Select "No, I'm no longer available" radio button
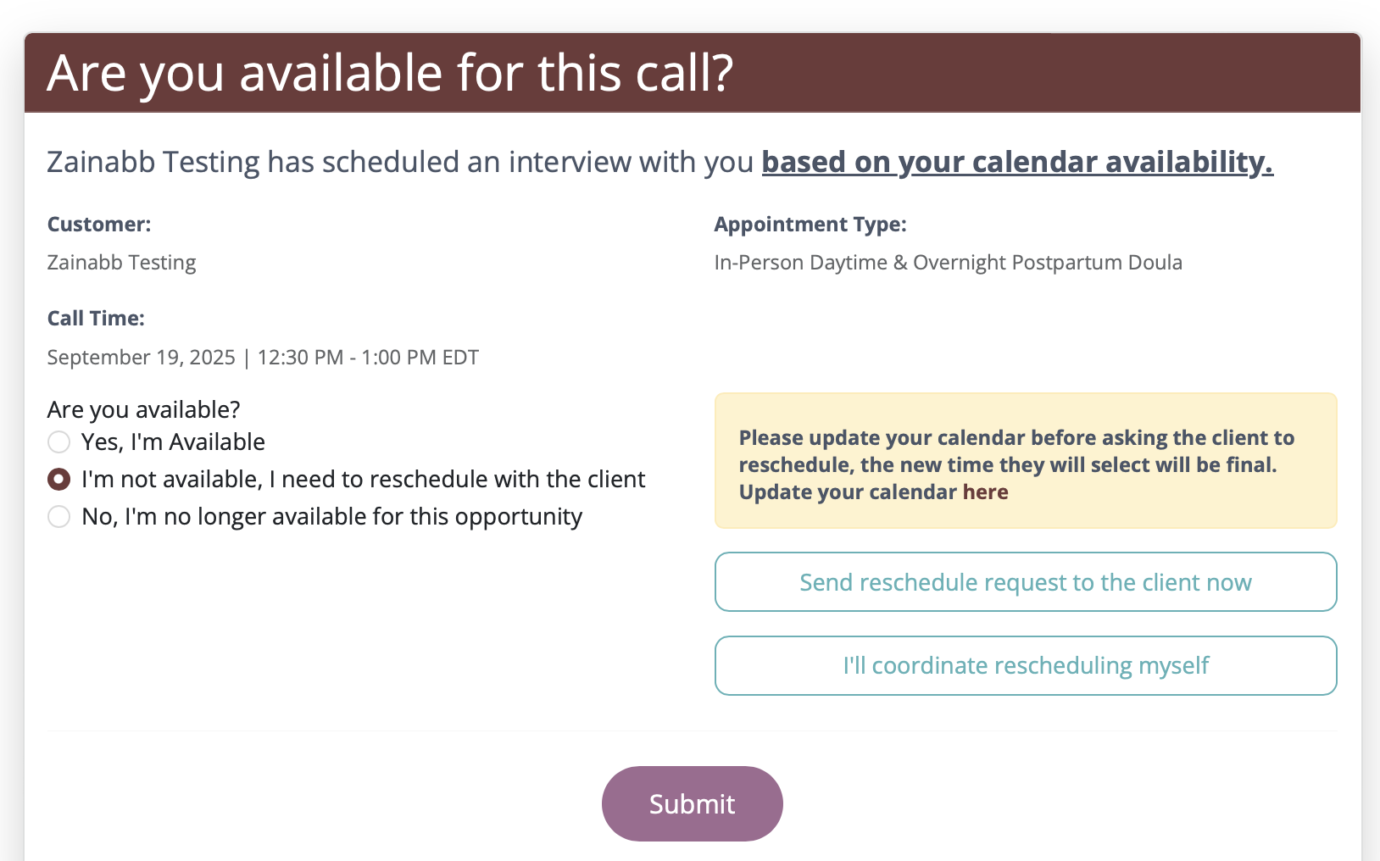 click(x=58, y=516)
